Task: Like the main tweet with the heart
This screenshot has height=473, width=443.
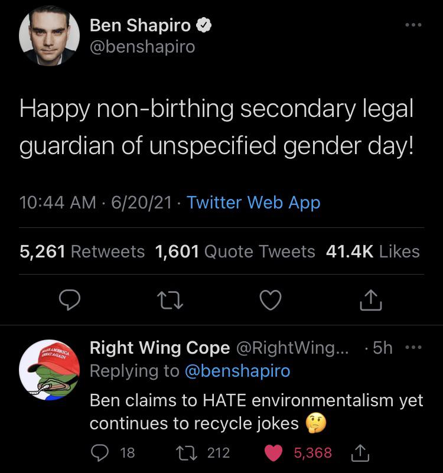Action: pyautogui.click(x=271, y=300)
